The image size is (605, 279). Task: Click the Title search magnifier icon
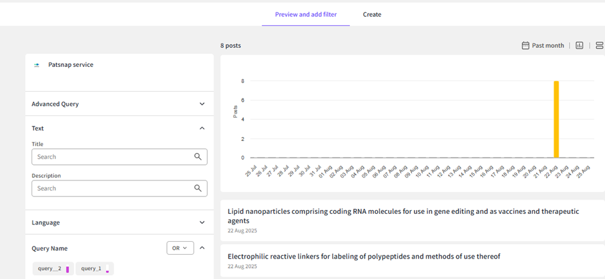click(198, 157)
